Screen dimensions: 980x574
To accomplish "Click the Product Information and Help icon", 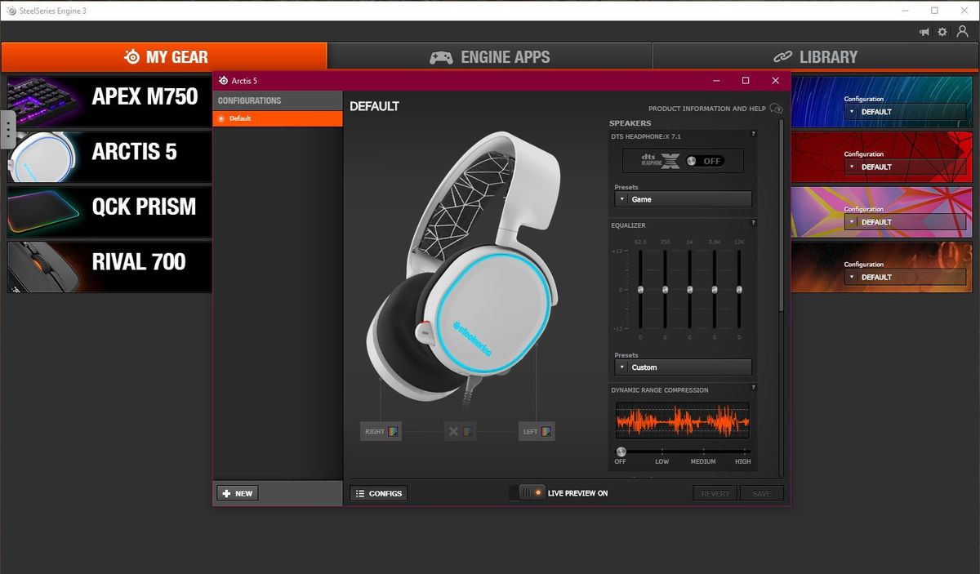I will click(777, 108).
